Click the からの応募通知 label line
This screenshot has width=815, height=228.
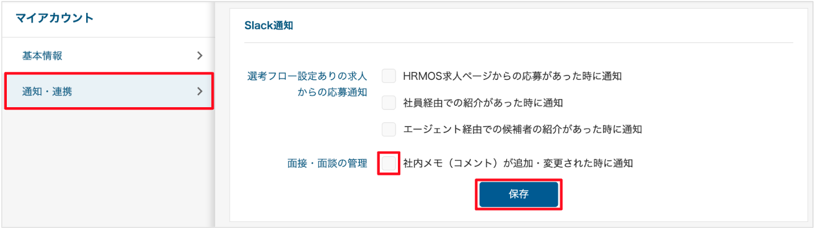pos(333,93)
